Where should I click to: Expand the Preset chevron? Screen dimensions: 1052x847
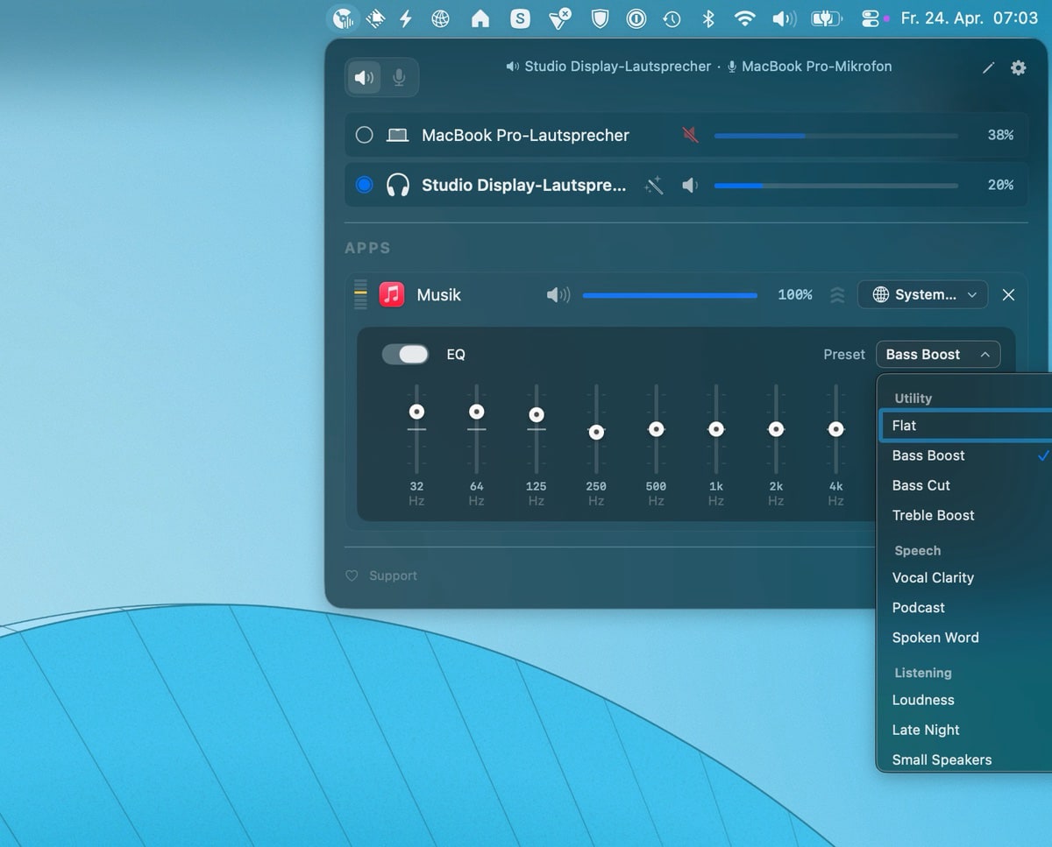pos(987,354)
